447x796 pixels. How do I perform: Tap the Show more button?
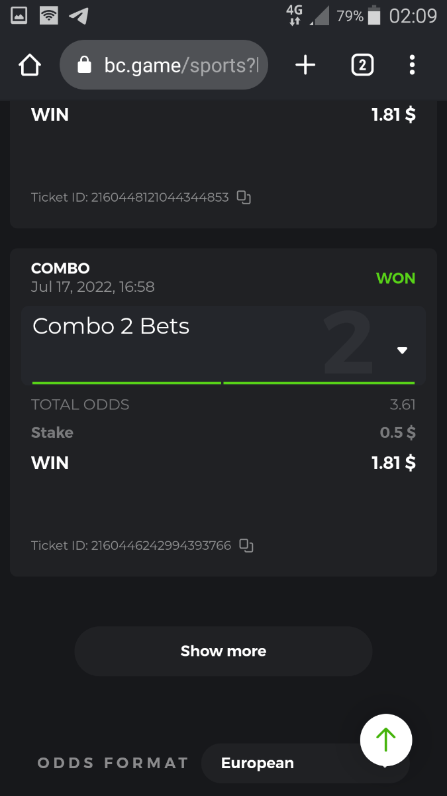pos(223,651)
